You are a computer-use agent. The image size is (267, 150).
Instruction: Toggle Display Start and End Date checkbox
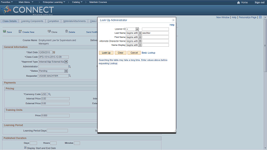(x=25, y=148)
